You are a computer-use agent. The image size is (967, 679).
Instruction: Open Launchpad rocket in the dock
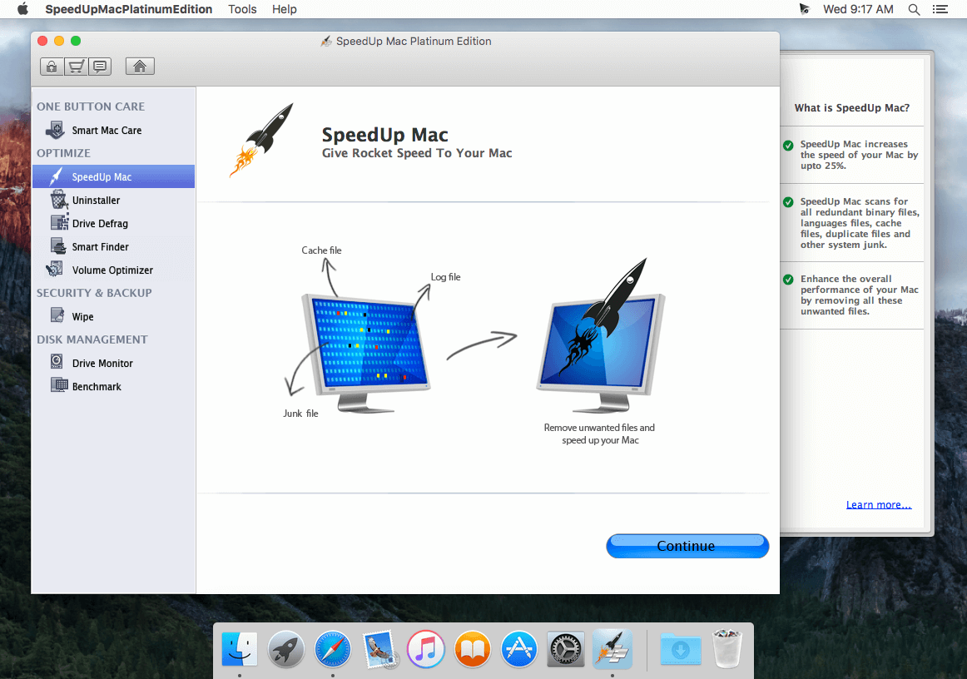click(285, 649)
